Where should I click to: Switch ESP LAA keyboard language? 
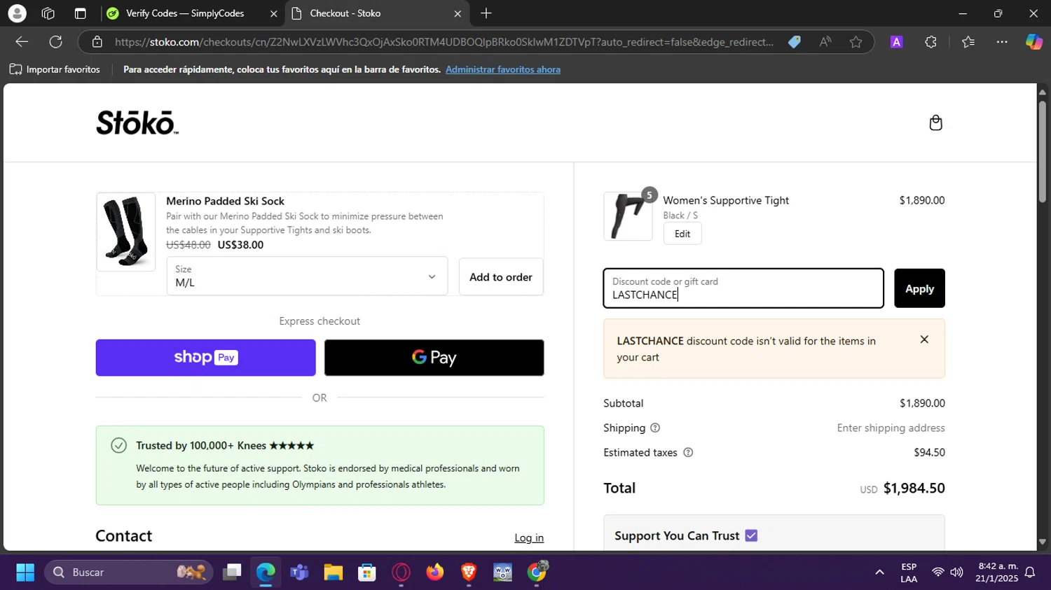click(909, 573)
